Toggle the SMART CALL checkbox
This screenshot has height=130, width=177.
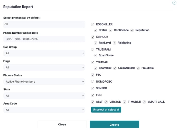coord(144,102)
